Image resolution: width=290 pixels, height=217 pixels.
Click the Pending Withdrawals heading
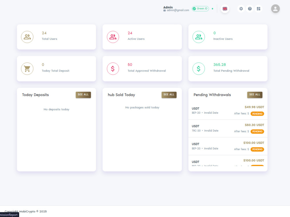tap(212, 95)
